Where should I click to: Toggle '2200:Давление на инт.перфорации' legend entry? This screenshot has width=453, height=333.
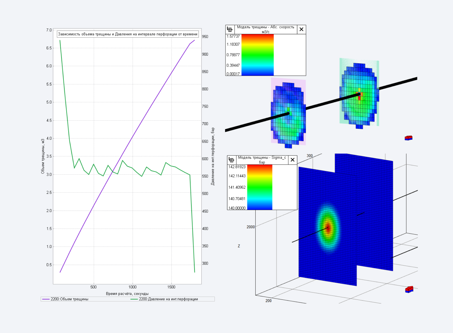pos(164,299)
